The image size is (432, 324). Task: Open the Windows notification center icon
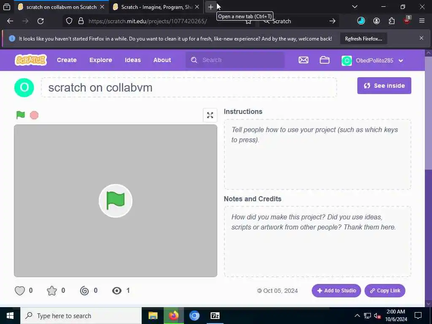(418, 316)
